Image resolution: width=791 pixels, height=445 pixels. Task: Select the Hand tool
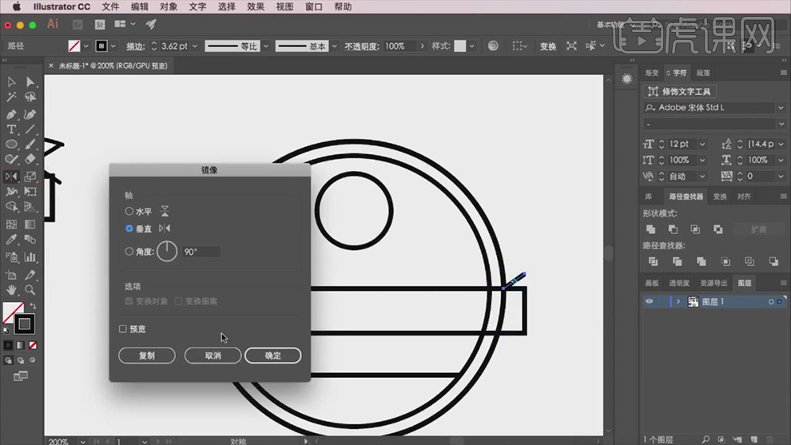click(x=12, y=290)
